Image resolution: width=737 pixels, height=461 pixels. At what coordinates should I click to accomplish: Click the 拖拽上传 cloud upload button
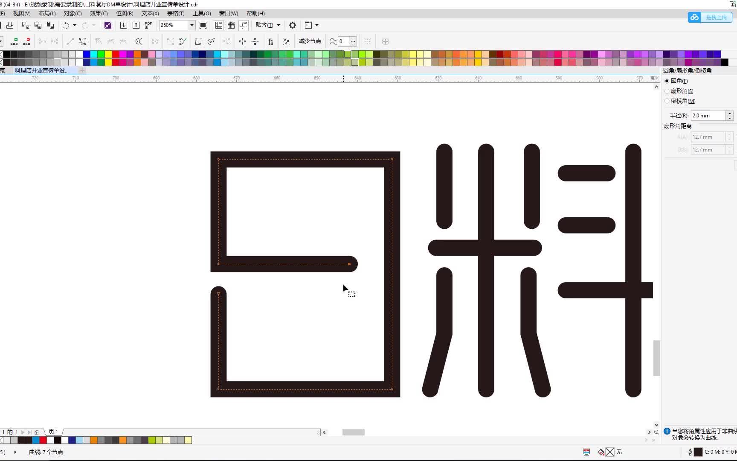point(710,18)
